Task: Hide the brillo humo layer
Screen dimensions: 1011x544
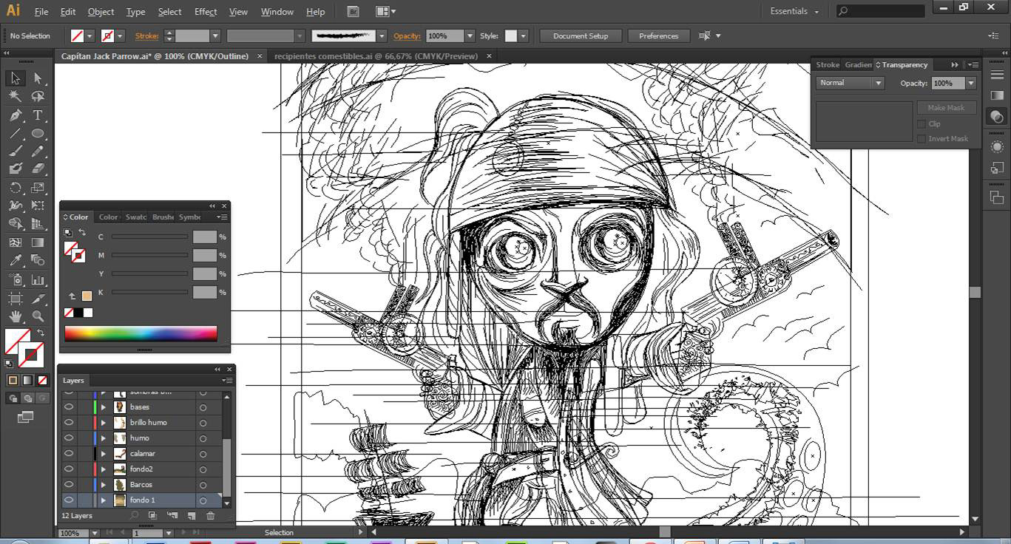Action: coord(69,423)
